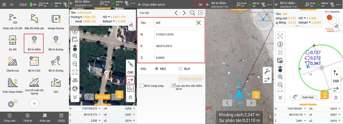Screen dimensions: 343x124
Task: Clear the Tên field with X icon
Action: click(x=198, y=23)
